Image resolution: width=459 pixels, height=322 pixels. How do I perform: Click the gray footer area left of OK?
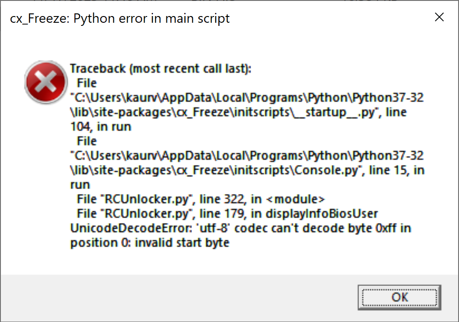(x=178, y=297)
